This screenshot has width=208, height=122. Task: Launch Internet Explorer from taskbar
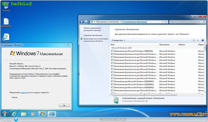[14, 114]
